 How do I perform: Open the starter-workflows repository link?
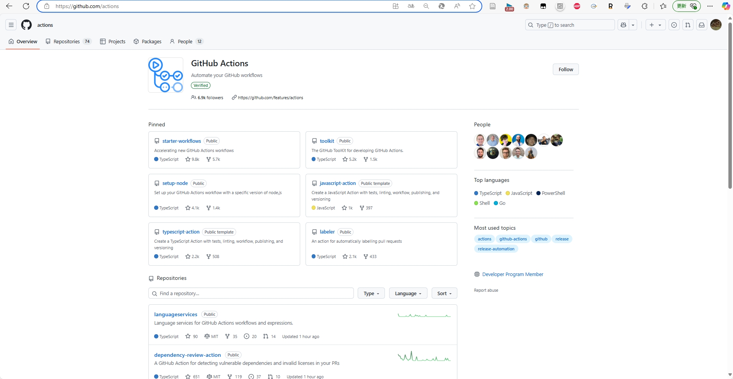[x=181, y=141]
